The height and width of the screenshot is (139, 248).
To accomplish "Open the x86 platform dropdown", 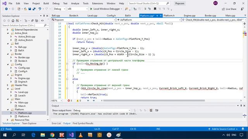I will point(77,9).
